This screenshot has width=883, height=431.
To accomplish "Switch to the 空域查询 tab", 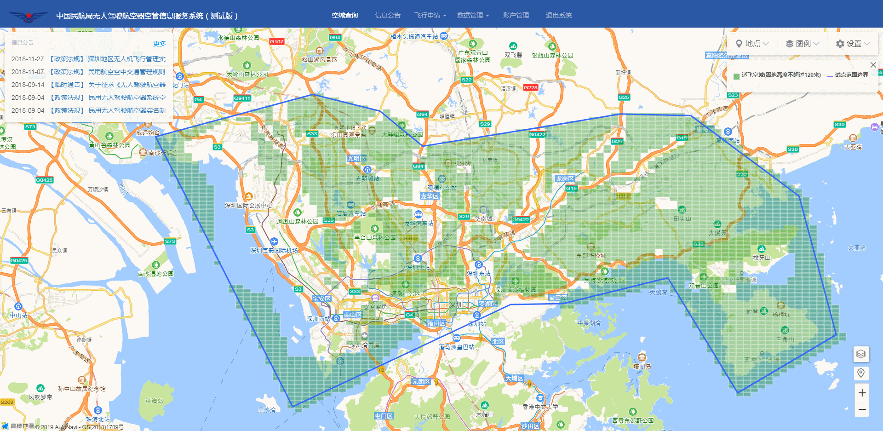I will coord(345,16).
